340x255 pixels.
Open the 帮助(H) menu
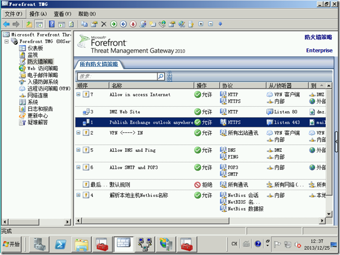tap(87, 14)
